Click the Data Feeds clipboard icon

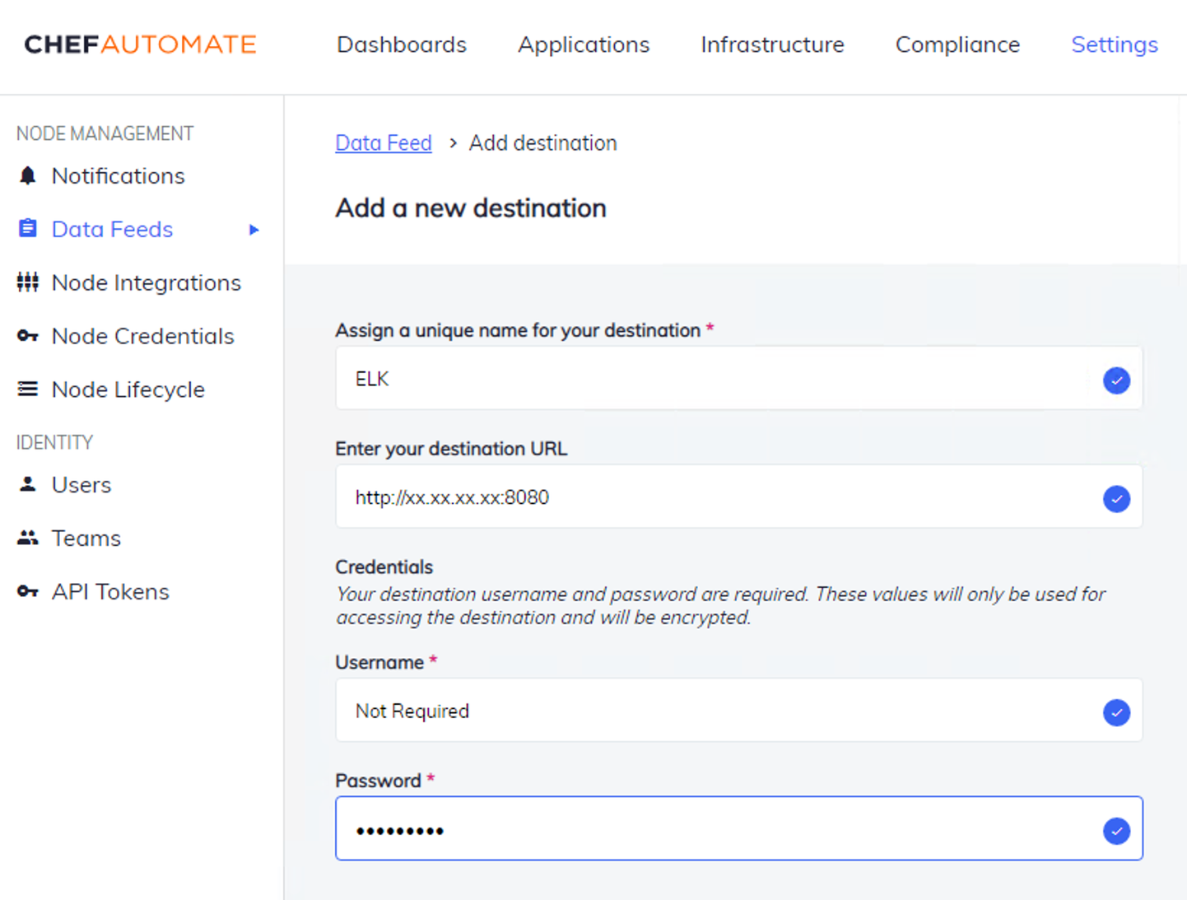point(28,228)
